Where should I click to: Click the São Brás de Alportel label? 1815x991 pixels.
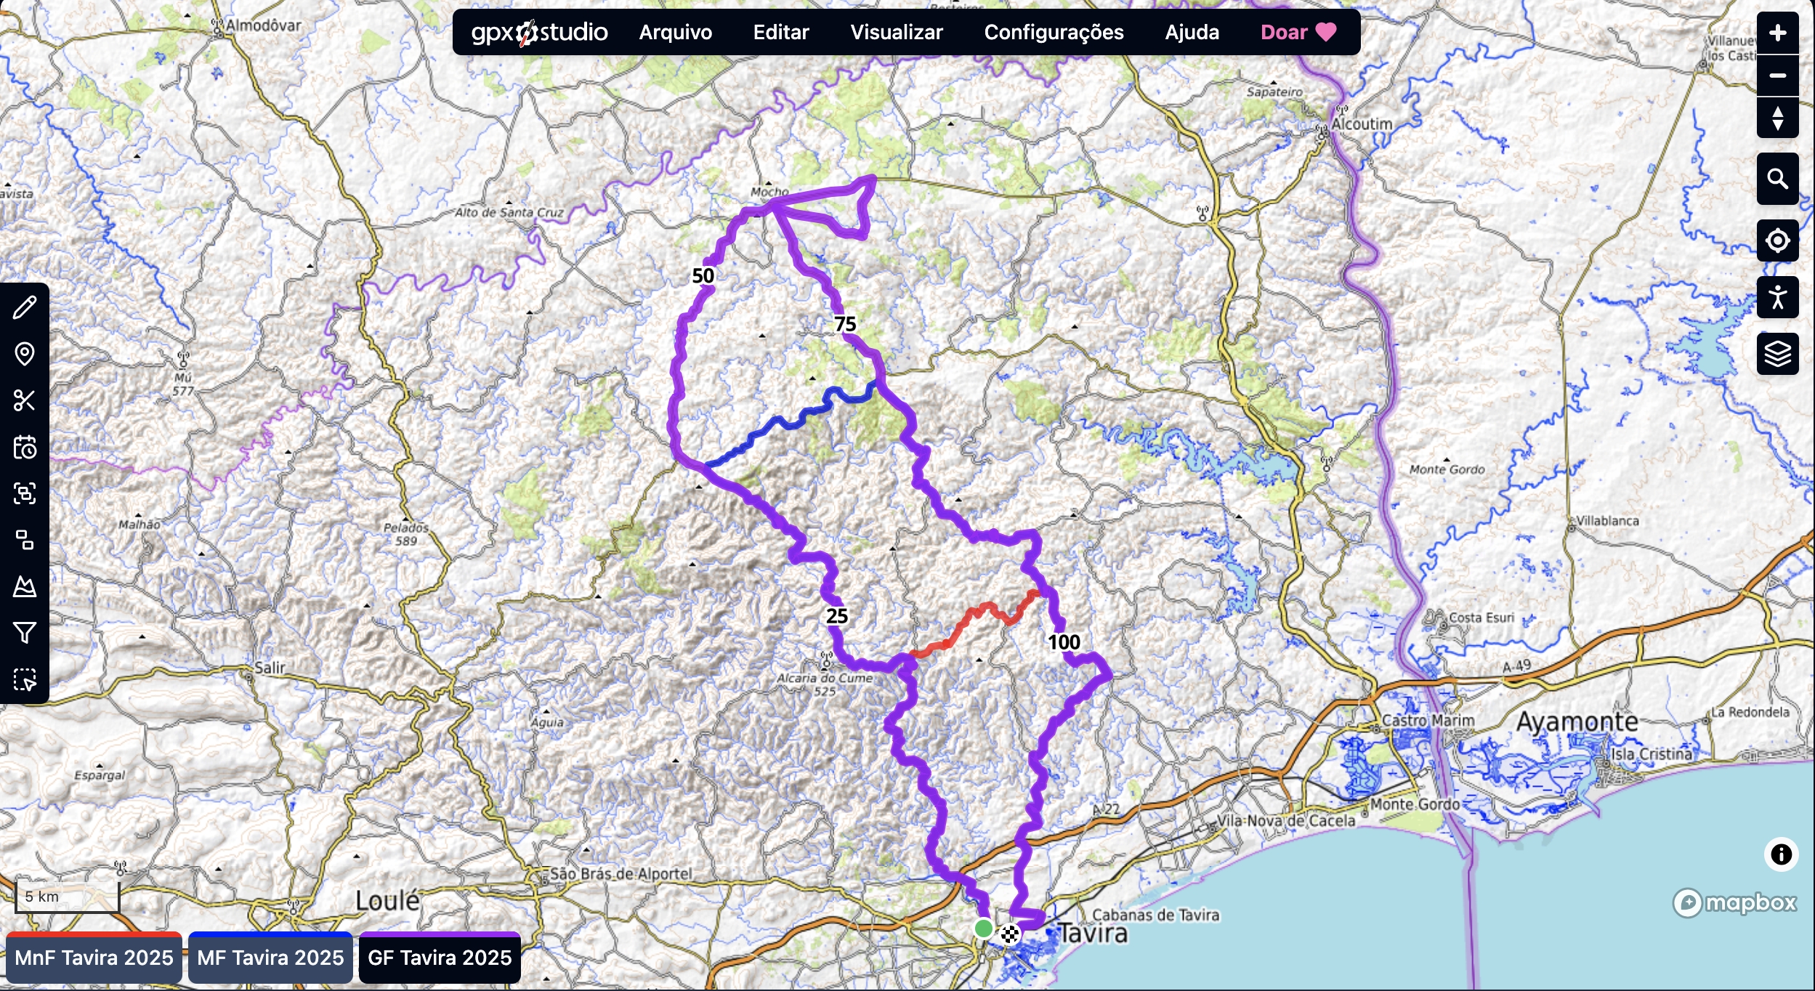point(621,873)
